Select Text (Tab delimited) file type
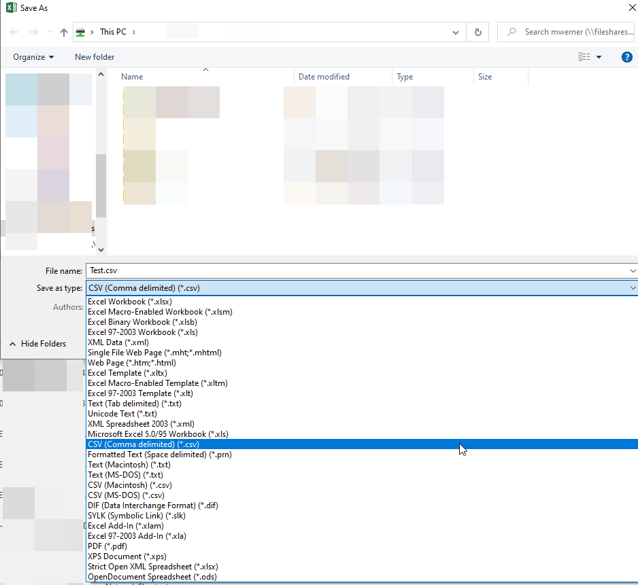The width and height of the screenshot is (638, 585). (x=135, y=403)
